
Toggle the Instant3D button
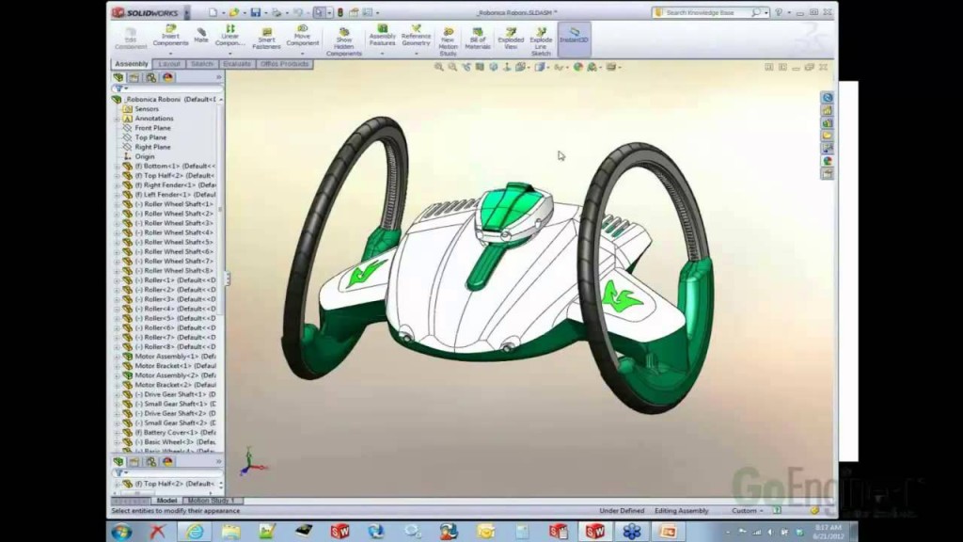tap(574, 38)
